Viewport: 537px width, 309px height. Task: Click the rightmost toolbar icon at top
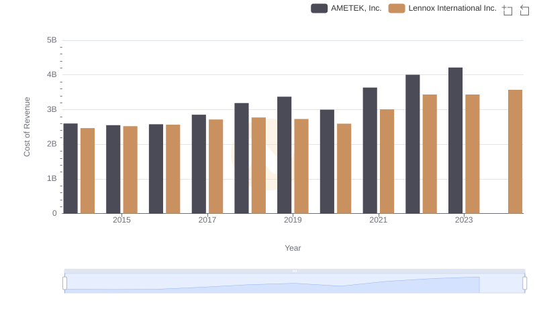coord(525,9)
